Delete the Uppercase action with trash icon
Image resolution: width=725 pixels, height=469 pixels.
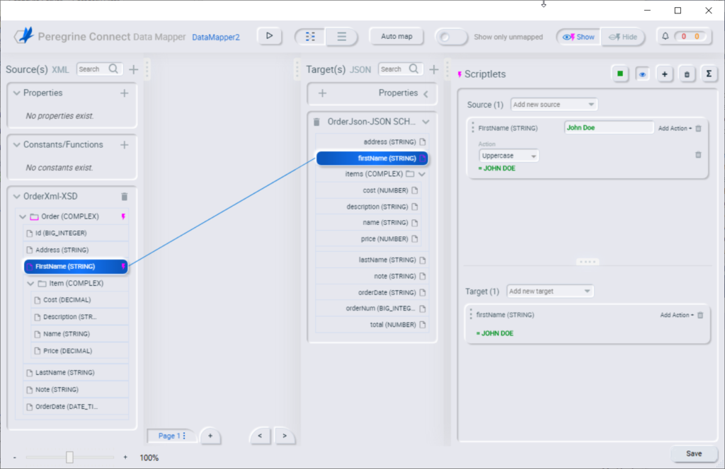[x=698, y=155]
